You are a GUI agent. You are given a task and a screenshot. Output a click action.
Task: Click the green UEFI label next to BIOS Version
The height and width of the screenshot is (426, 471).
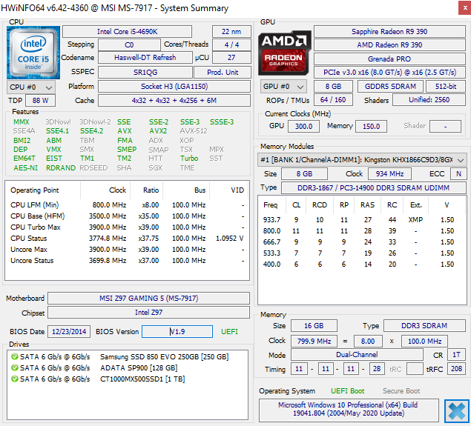[229, 331]
